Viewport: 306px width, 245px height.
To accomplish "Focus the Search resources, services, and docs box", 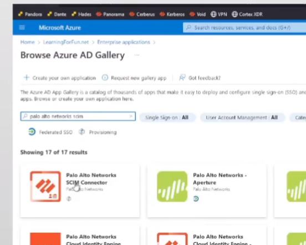I will click(244, 28).
